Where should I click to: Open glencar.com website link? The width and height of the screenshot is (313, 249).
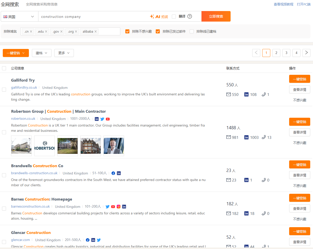(20, 240)
